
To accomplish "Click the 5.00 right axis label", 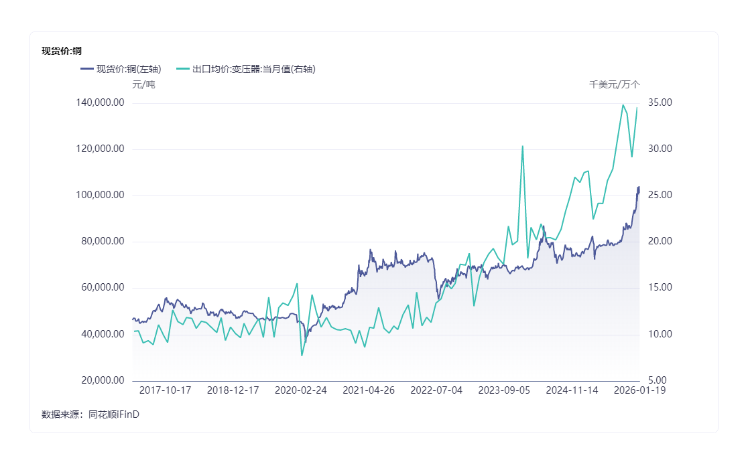I will [658, 381].
